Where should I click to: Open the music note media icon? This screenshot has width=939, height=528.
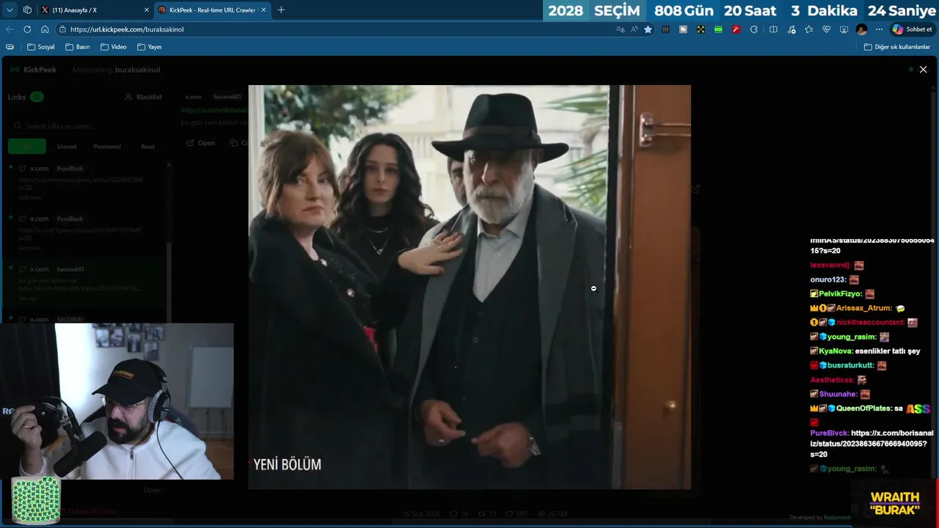coord(792,29)
